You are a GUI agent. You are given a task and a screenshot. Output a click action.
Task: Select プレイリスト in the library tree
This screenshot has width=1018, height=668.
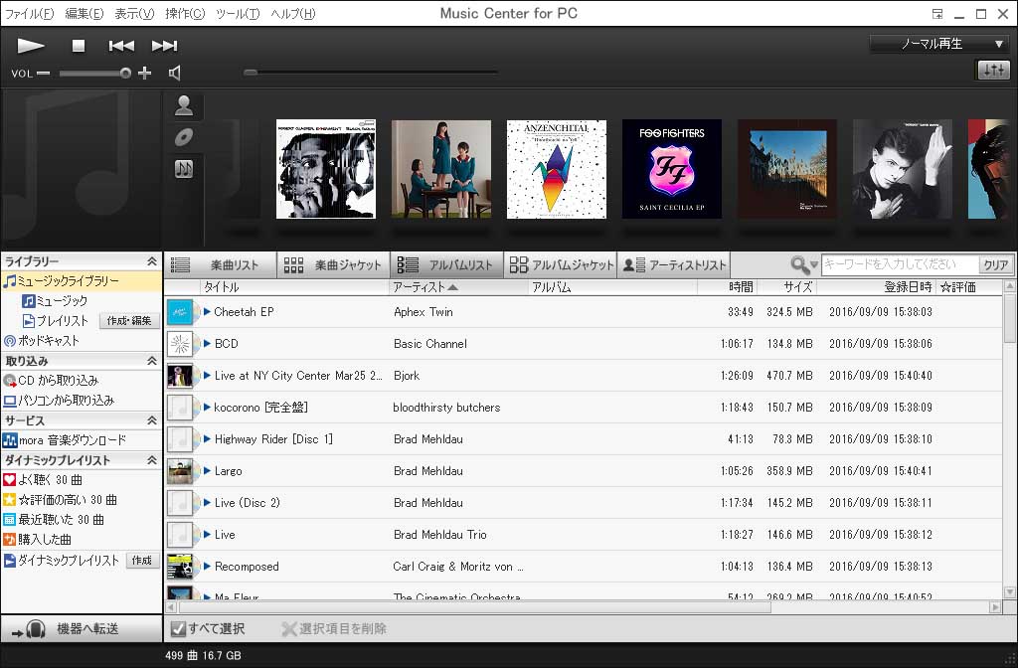56,321
